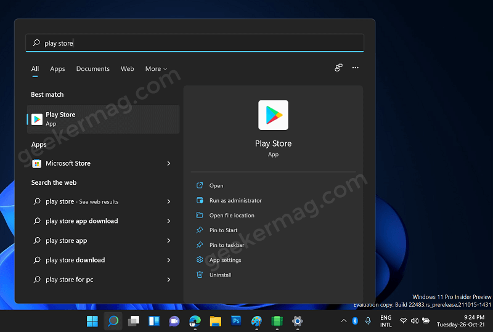Screen dimensions: 493x332
Task: Click the search magnifier icon in search box
Action: (36, 43)
